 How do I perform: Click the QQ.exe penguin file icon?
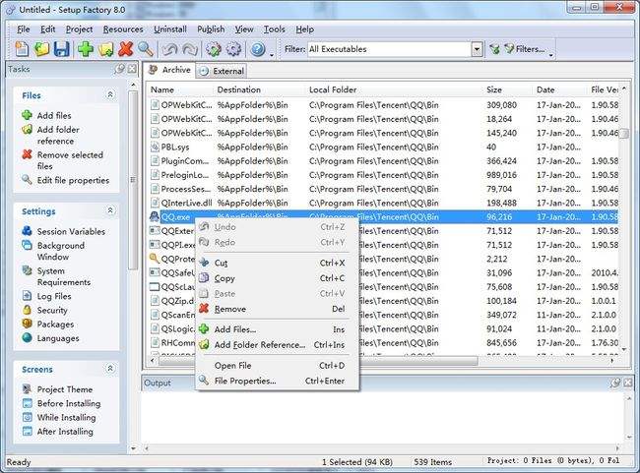pos(154,216)
